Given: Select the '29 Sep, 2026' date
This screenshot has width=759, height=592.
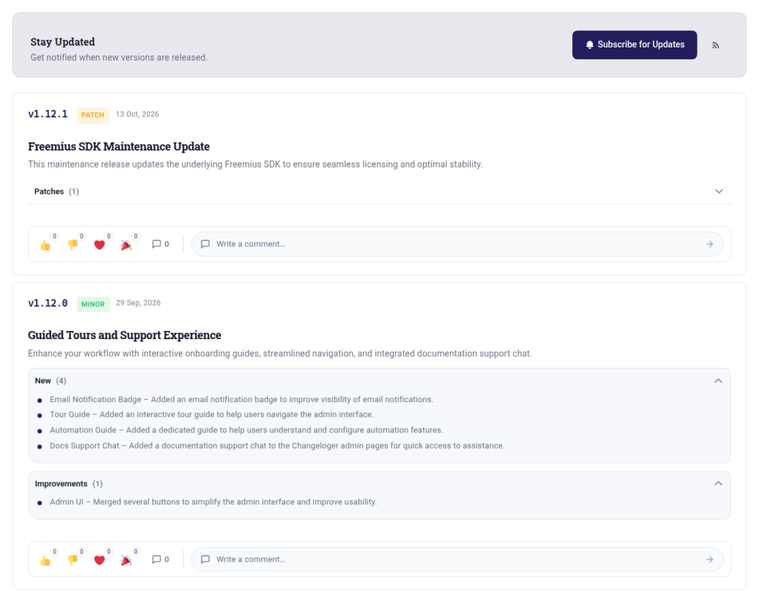Looking at the screenshot, I should 139,303.
